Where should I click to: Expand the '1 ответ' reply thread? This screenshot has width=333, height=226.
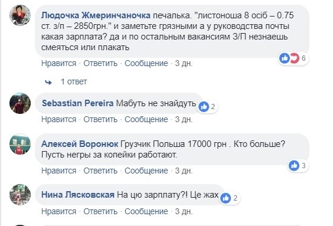[x=74, y=82]
